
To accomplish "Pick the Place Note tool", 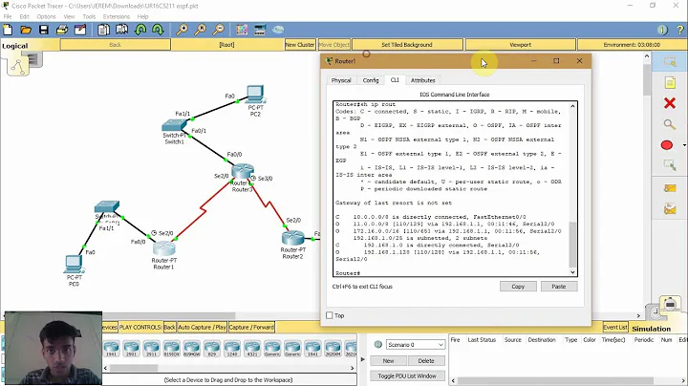I will click(x=670, y=82).
